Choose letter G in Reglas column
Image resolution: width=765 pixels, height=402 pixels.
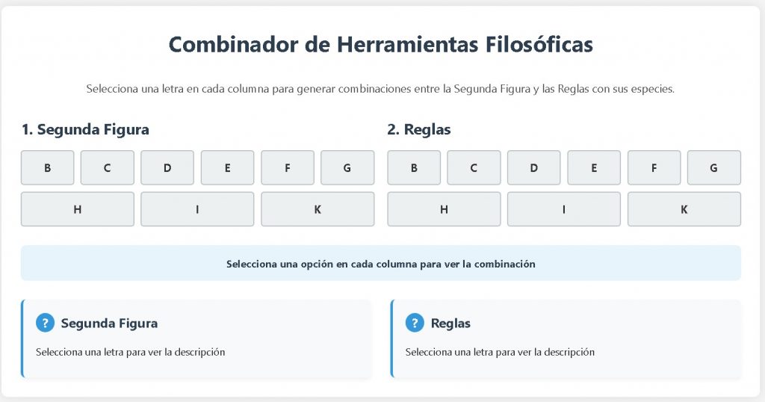point(714,167)
